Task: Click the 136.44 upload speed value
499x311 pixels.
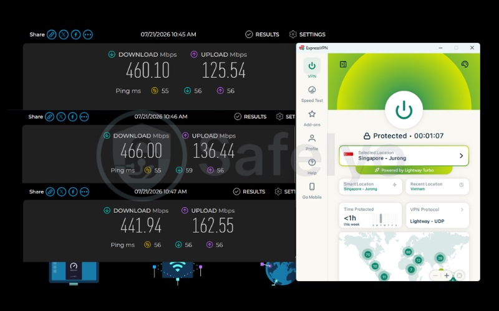Action: (x=214, y=151)
